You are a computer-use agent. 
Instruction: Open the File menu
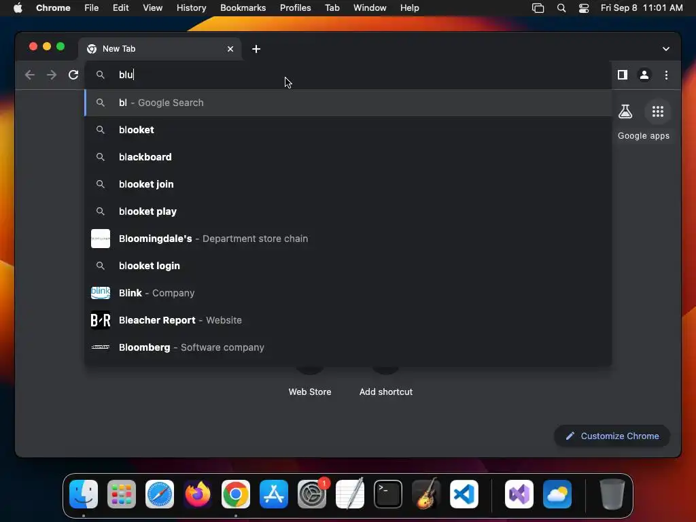point(92,8)
